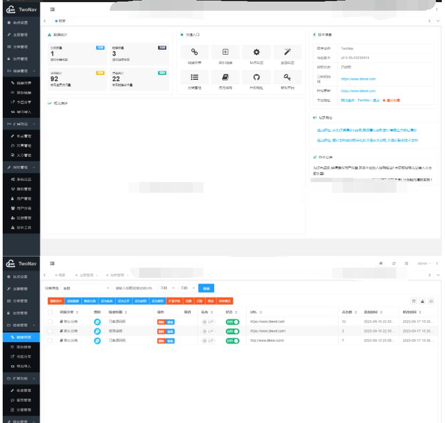Select 用户管理 in the left sidebar
Screen dimensions: 445x423
pos(21,198)
